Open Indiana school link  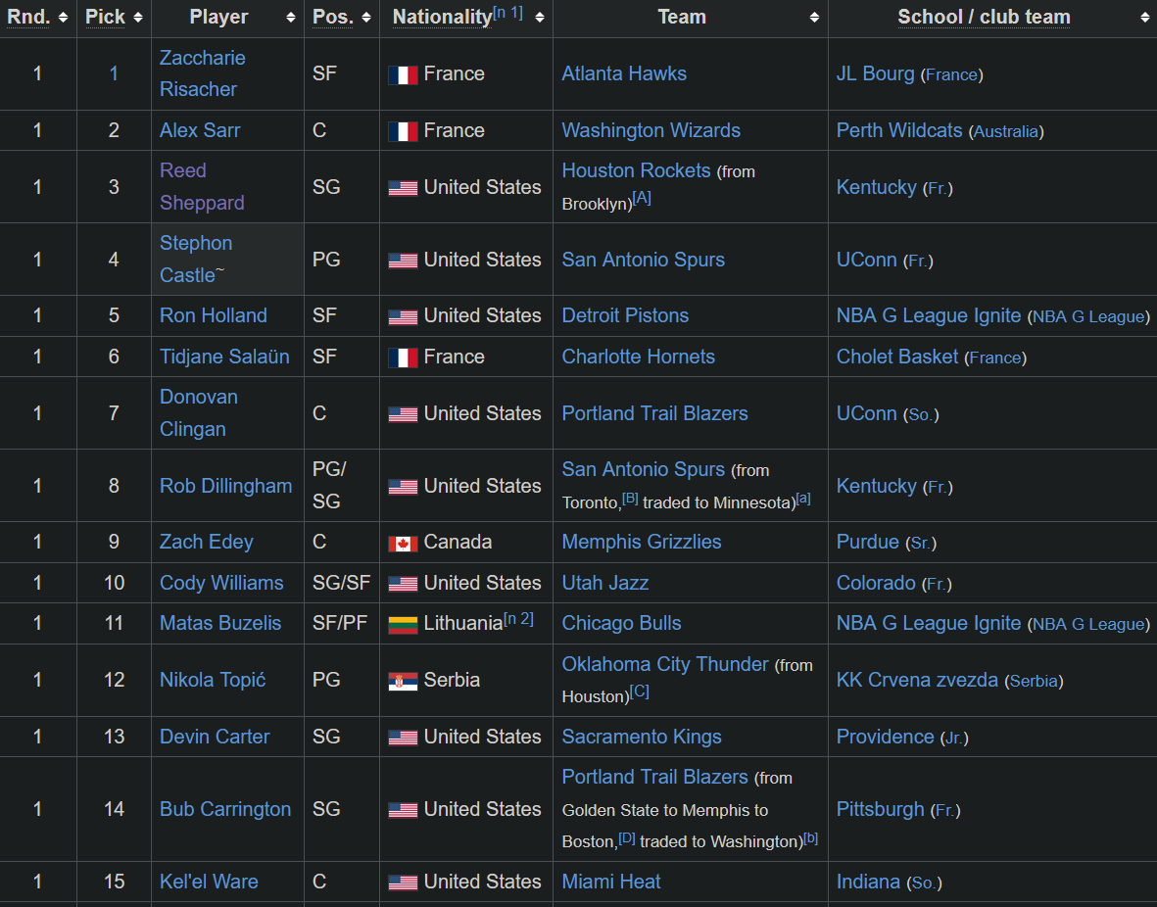(x=868, y=882)
